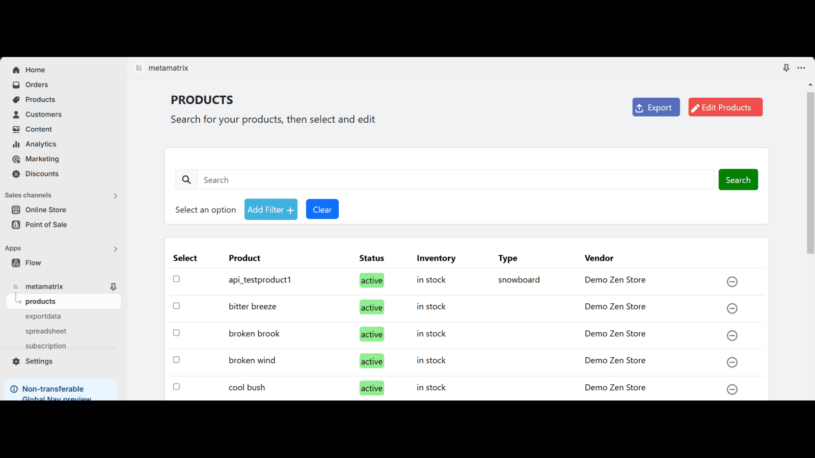The width and height of the screenshot is (815, 458).
Task: Click the Orders inbox icon
Action: [16, 85]
